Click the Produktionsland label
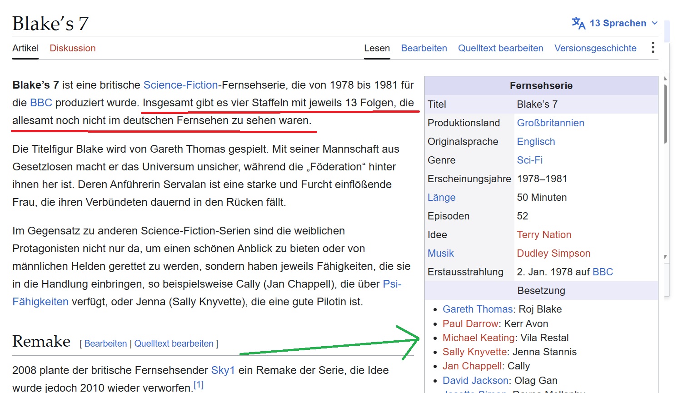683x393 pixels. (x=464, y=123)
